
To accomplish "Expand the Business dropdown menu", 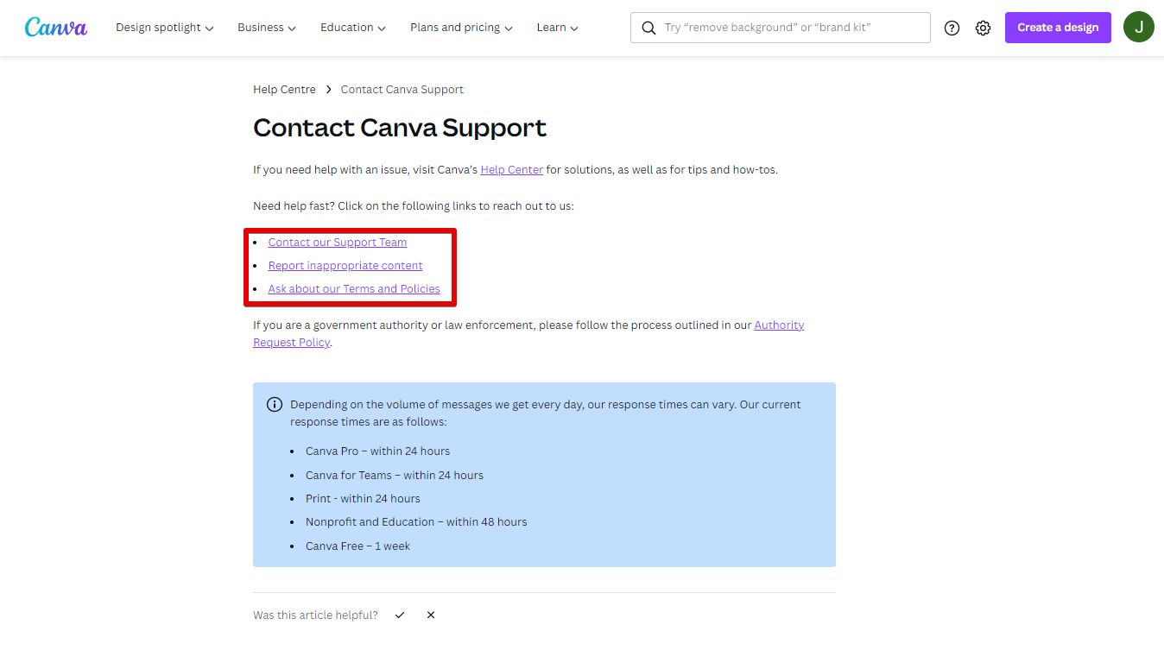I will [x=267, y=28].
